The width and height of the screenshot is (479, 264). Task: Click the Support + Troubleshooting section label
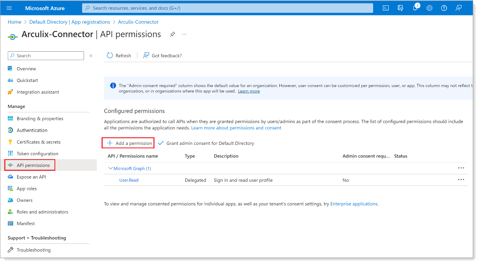coord(37,238)
